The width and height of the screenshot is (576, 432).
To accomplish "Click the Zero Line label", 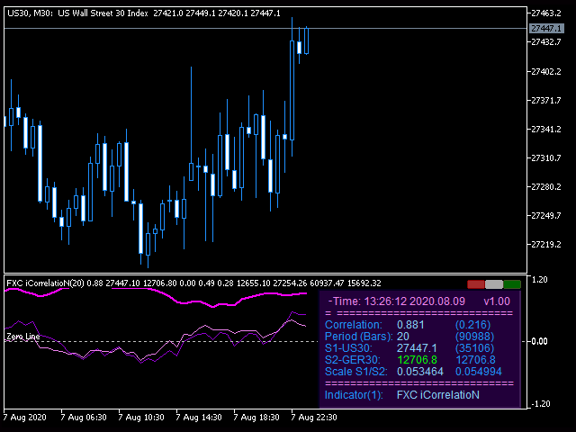I will (24, 337).
